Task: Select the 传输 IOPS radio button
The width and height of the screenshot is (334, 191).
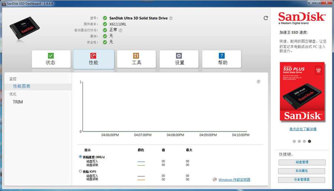Action: [81, 171]
